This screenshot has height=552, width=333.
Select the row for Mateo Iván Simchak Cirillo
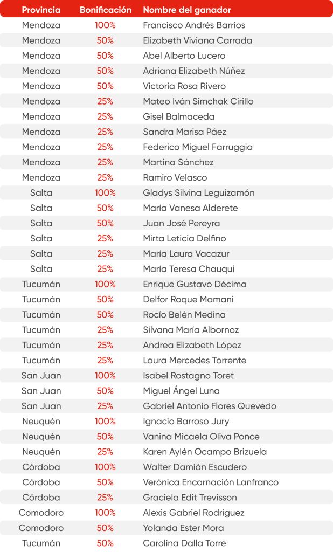pos(198,101)
